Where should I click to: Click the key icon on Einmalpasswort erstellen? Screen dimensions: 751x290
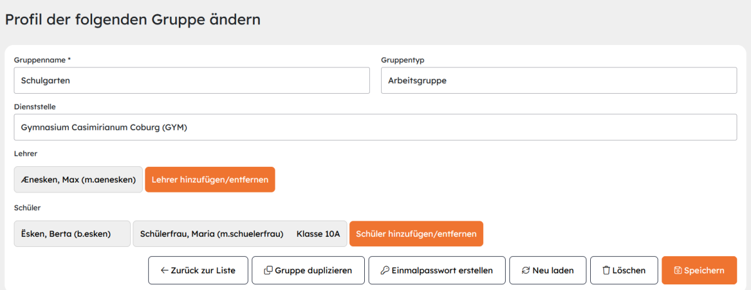tap(384, 271)
